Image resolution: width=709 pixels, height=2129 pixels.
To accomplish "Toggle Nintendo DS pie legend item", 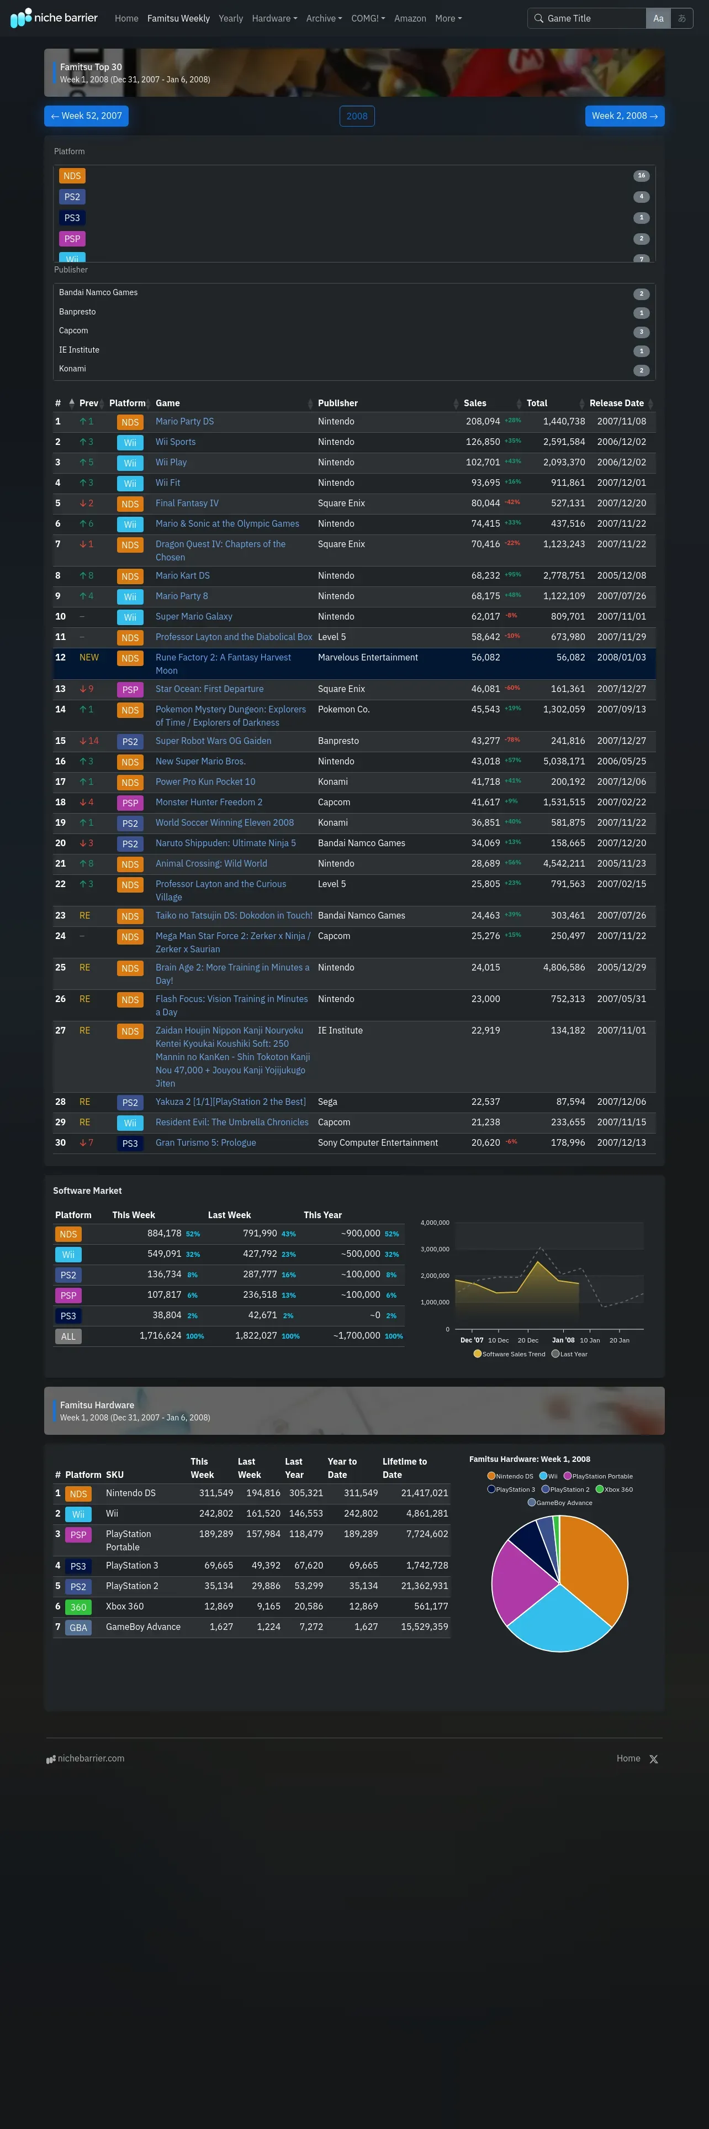I will pyautogui.click(x=510, y=1476).
